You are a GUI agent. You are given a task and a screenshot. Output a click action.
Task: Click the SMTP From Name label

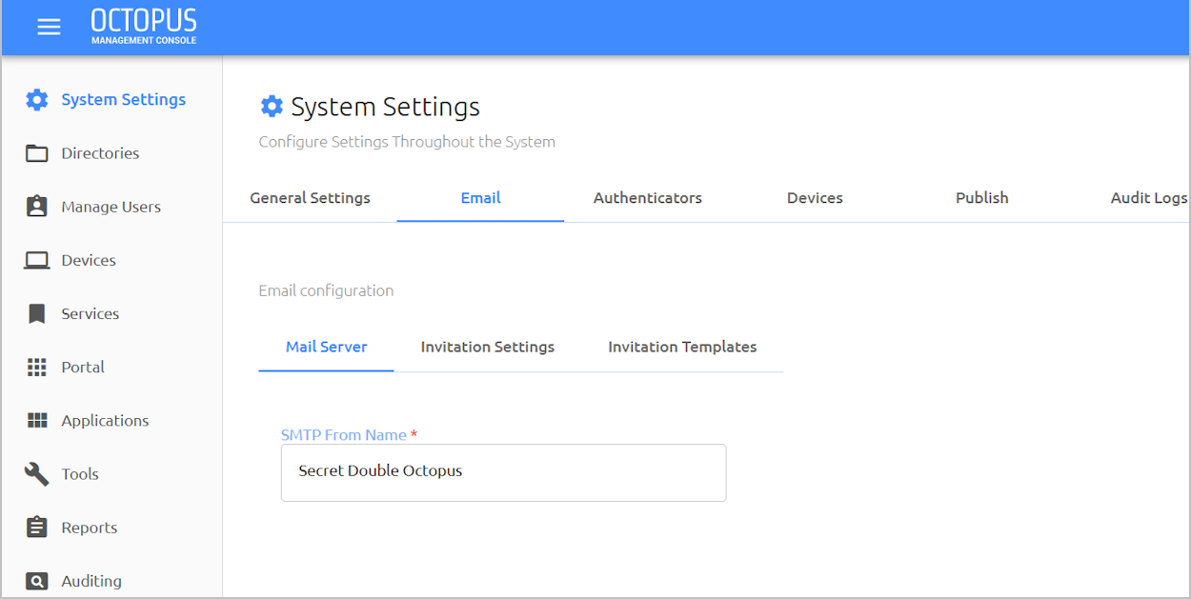tap(344, 434)
